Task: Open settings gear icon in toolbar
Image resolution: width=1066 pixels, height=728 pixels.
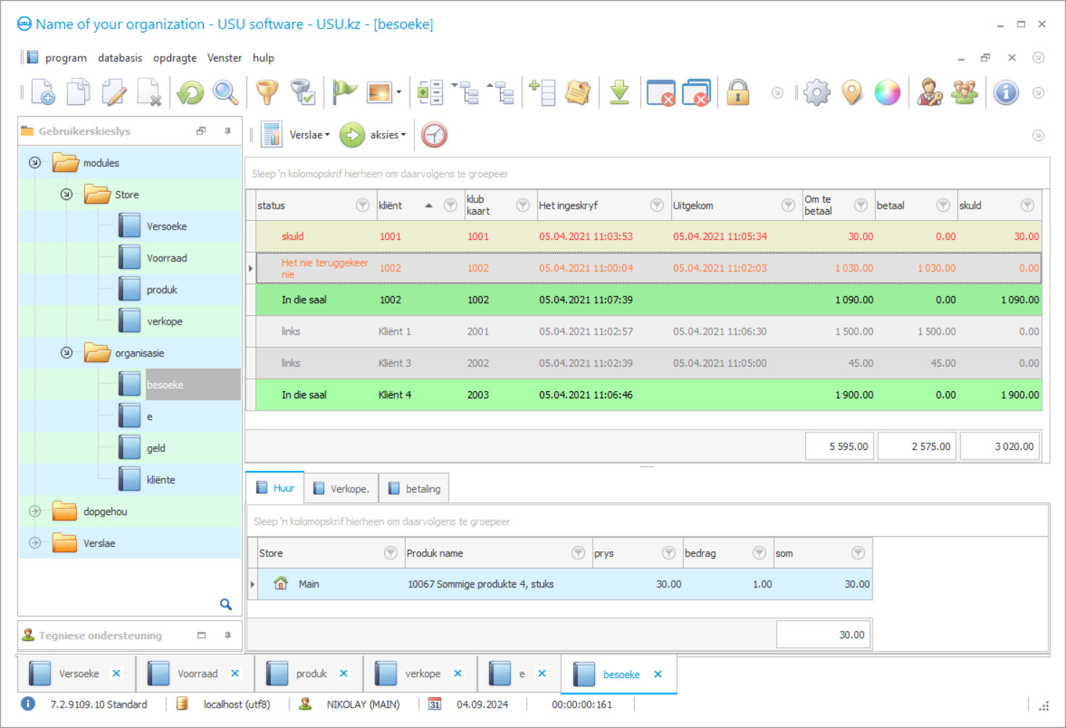Action: click(x=817, y=93)
